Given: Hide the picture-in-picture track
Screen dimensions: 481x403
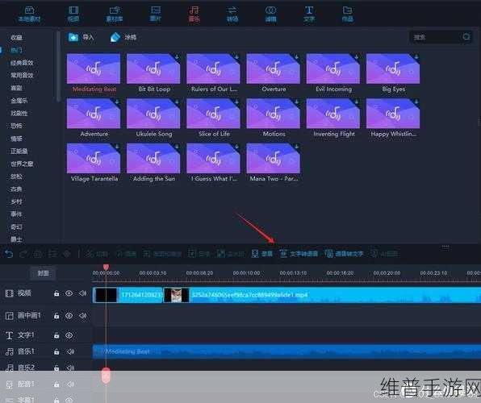Looking at the screenshot, I should 69,315.
